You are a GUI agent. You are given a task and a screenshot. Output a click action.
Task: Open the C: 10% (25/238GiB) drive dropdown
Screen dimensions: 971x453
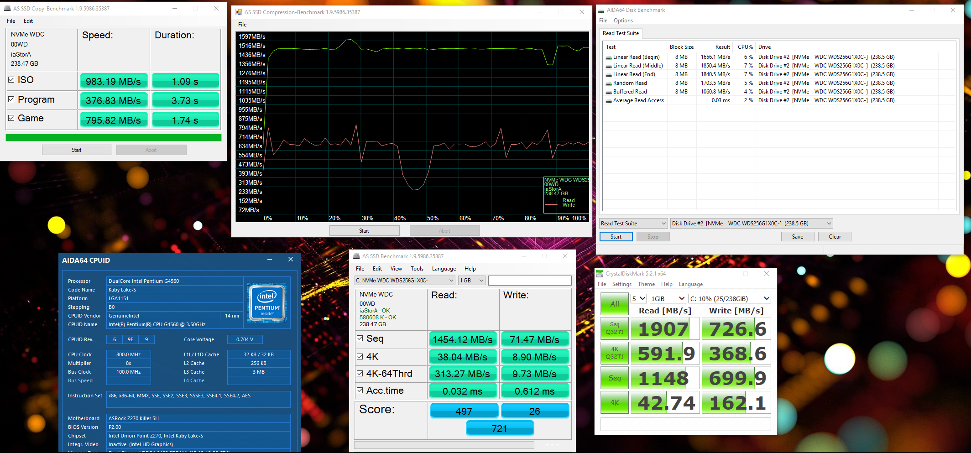click(x=730, y=299)
